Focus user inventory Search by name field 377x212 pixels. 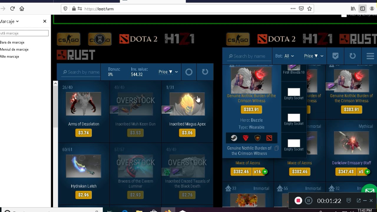point(81,72)
